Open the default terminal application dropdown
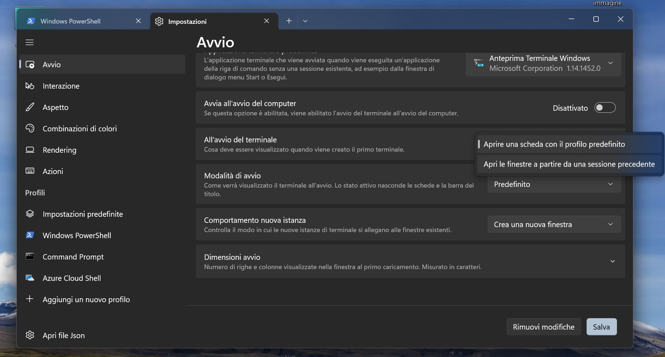665x357 pixels. [x=544, y=63]
